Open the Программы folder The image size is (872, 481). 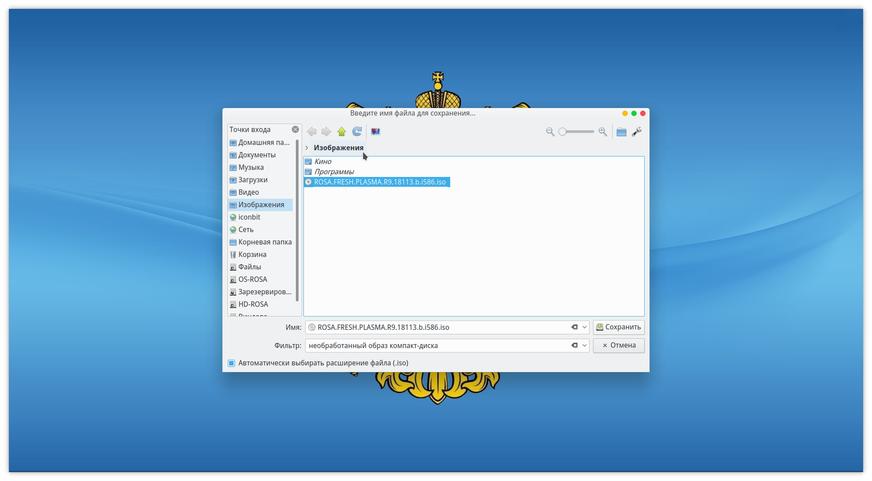[x=334, y=172]
